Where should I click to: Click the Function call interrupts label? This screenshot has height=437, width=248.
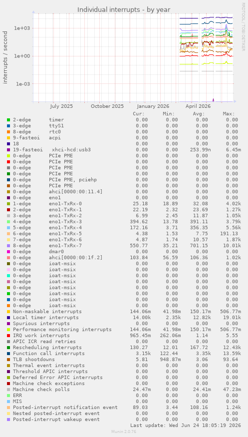49,354
